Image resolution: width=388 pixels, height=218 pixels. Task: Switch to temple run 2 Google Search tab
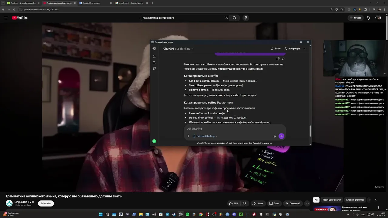click(131, 3)
